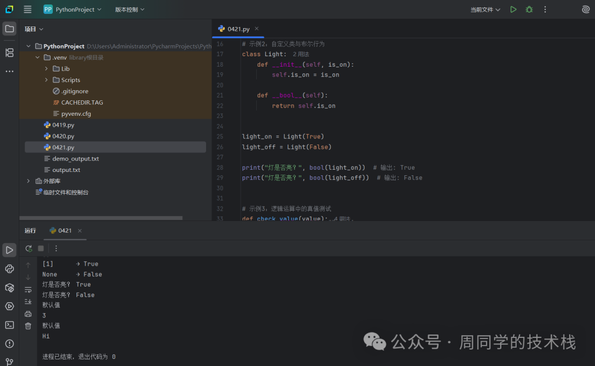The height and width of the screenshot is (366, 595).
Task: Toggle scroll to end of console
Action: 28,302
